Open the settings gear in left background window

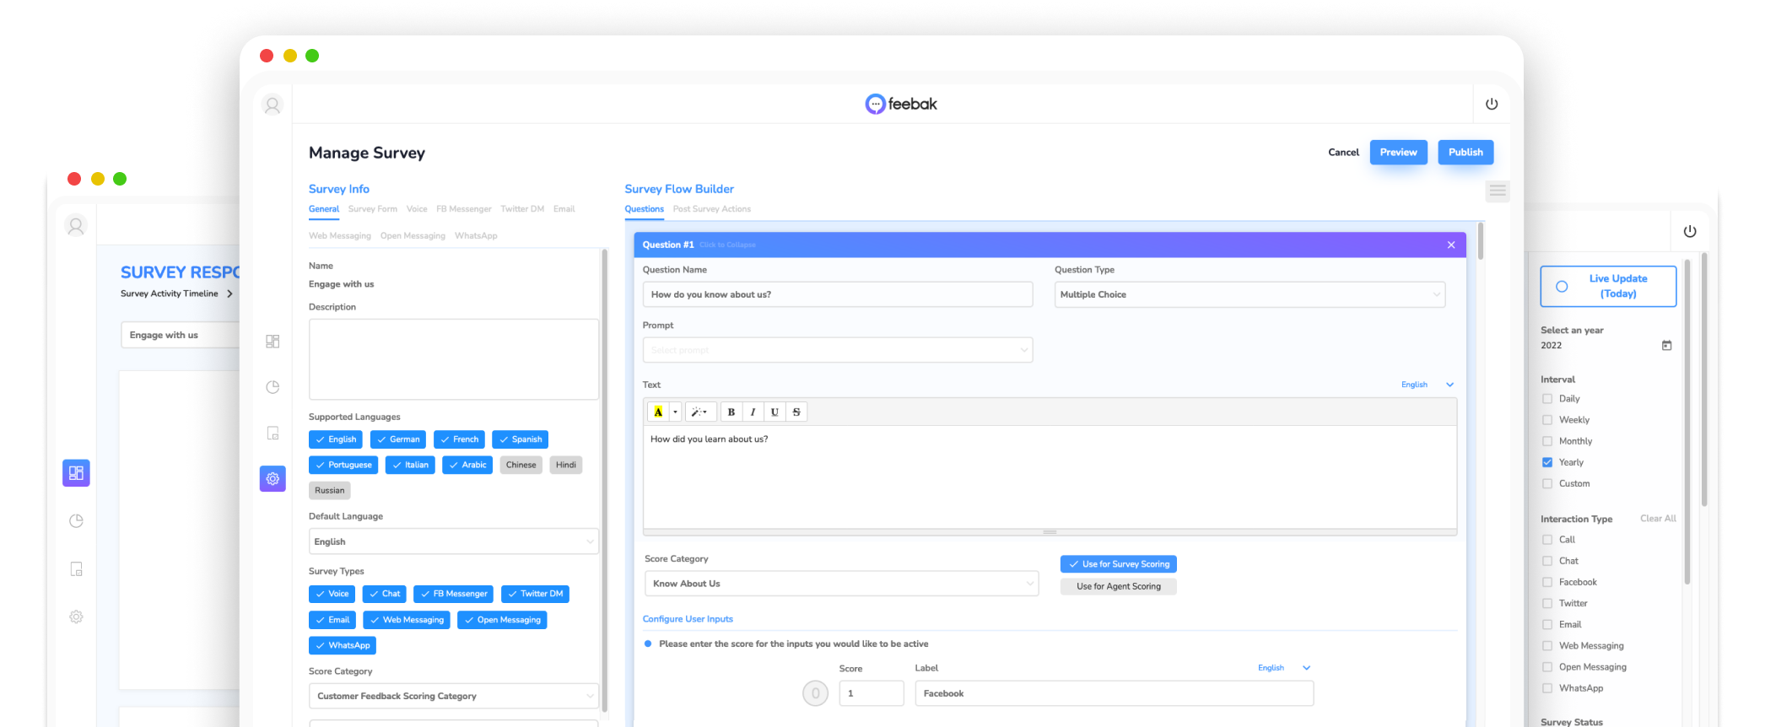click(x=76, y=617)
